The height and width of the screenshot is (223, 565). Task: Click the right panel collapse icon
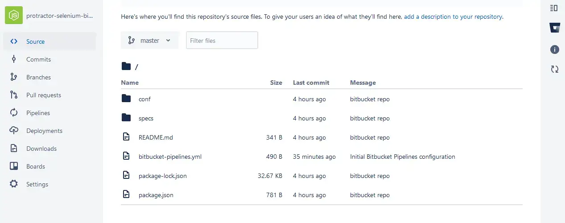point(554,8)
